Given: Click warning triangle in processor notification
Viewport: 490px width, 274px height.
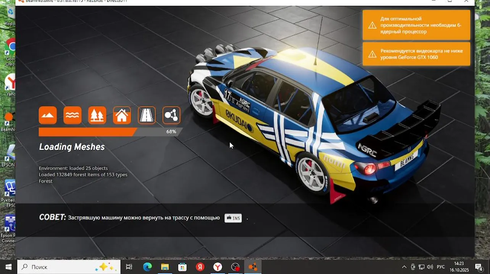Looking at the screenshot, I should (372, 25).
